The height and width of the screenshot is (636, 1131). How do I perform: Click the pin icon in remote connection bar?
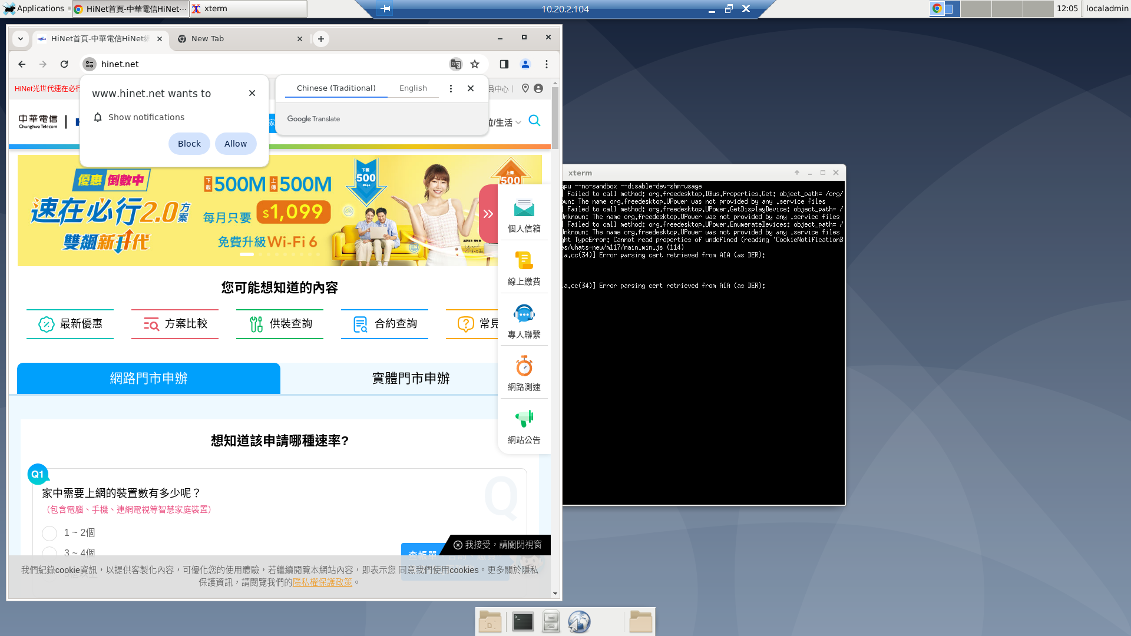(x=386, y=9)
